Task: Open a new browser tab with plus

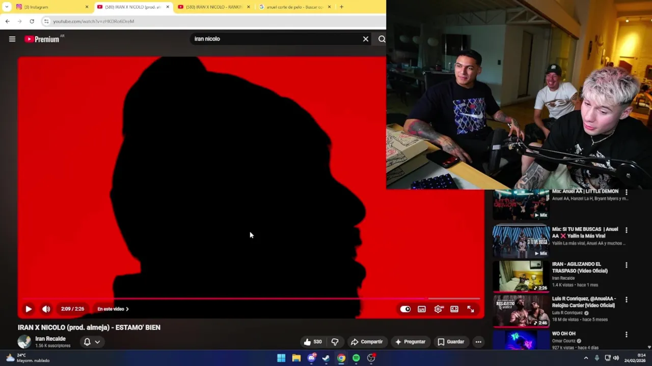Action: click(x=341, y=7)
